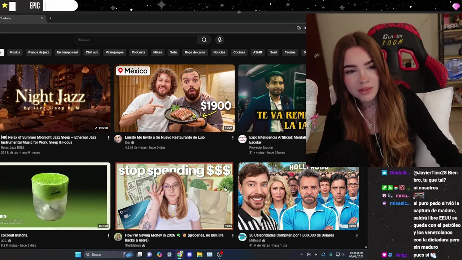
Task: Click the Windows taskbar Buscar search box
Action: pos(109,255)
